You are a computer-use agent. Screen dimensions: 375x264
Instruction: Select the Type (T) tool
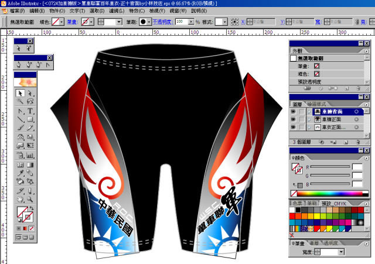click(x=30, y=111)
